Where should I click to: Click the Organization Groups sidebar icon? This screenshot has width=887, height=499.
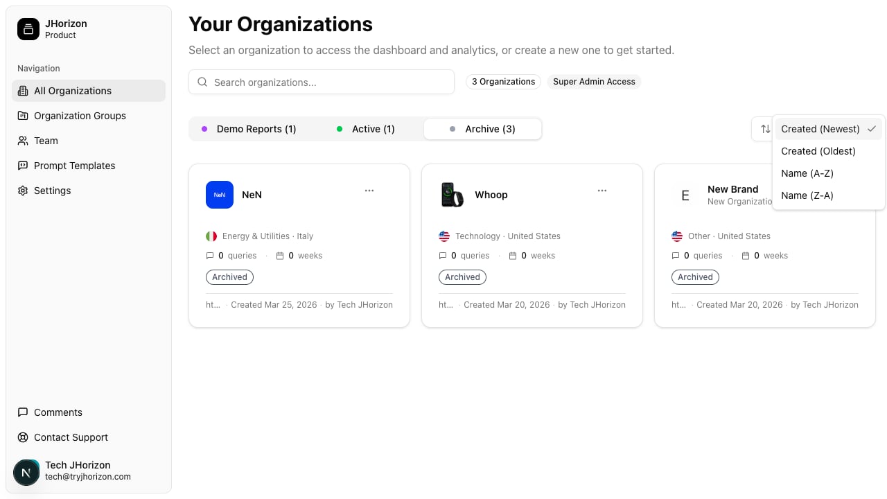point(23,116)
